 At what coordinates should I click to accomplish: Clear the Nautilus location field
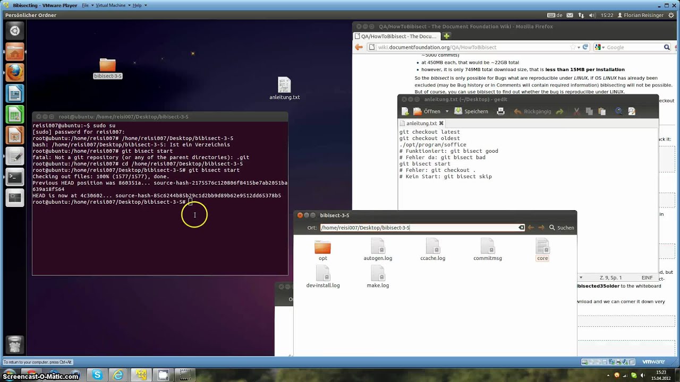tap(521, 228)
